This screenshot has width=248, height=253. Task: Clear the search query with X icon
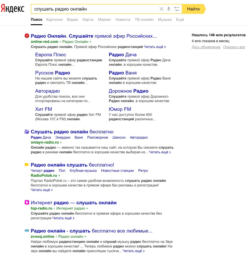(161, 9)
